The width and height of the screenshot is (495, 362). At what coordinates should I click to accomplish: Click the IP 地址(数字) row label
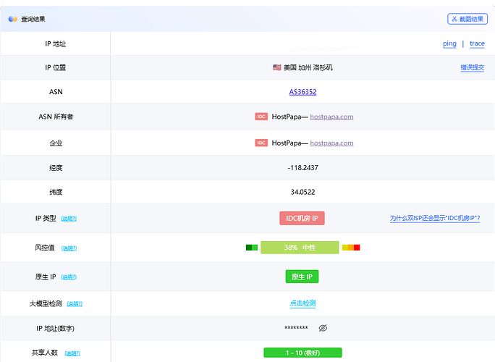(56, 329)
